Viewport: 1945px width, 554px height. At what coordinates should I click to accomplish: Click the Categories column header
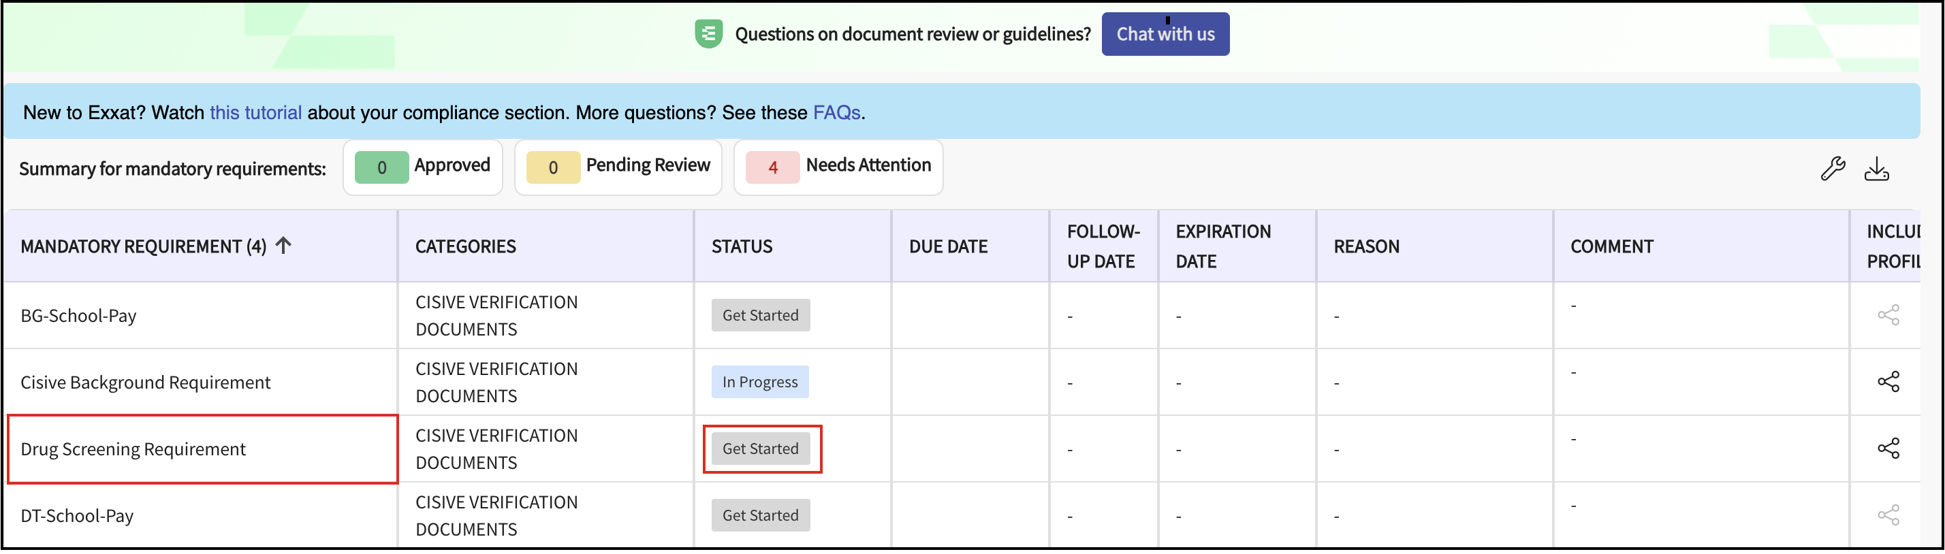[x=546, y=246]
